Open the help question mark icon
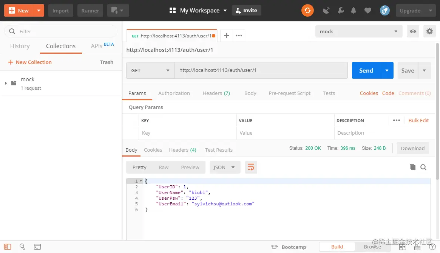Screen dimensions: 440x253 (x=432, y=247)
